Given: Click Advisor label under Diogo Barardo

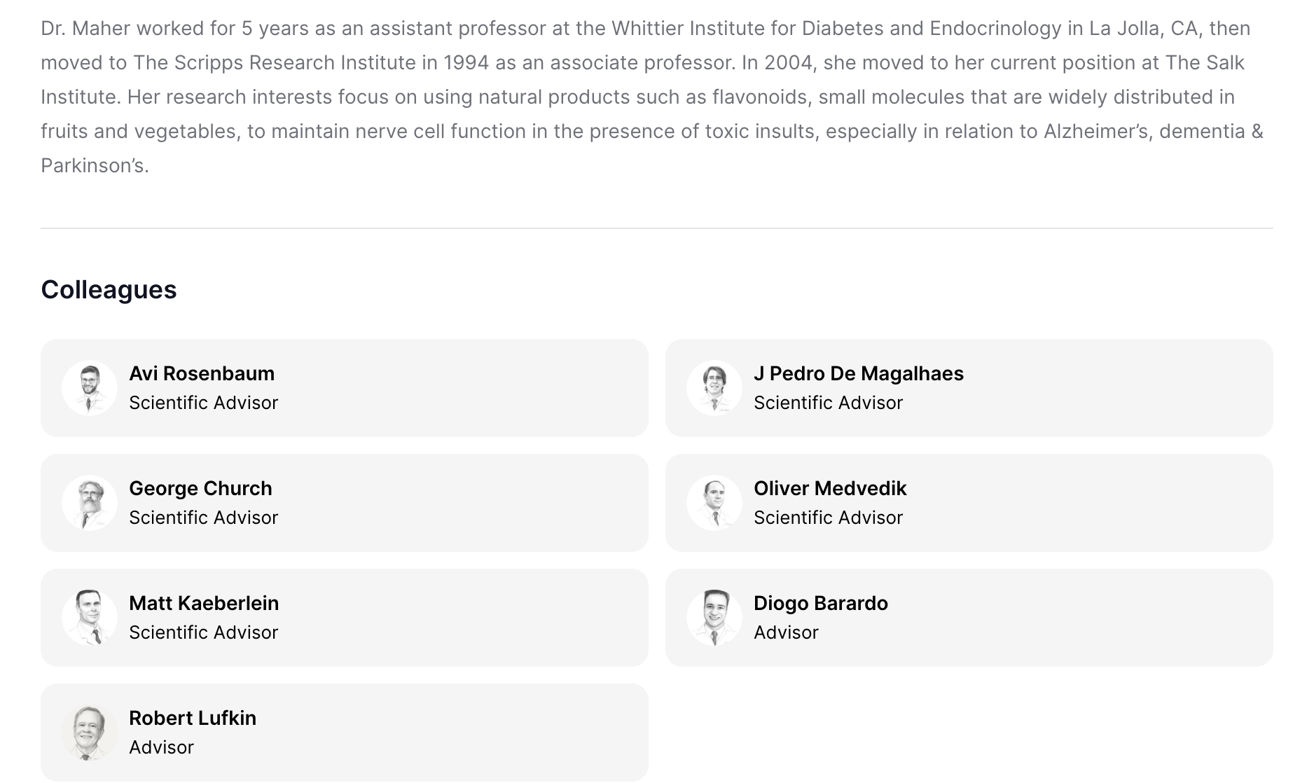Looking at the screenshot, I should pyautogui.click(x=786, y=632).
